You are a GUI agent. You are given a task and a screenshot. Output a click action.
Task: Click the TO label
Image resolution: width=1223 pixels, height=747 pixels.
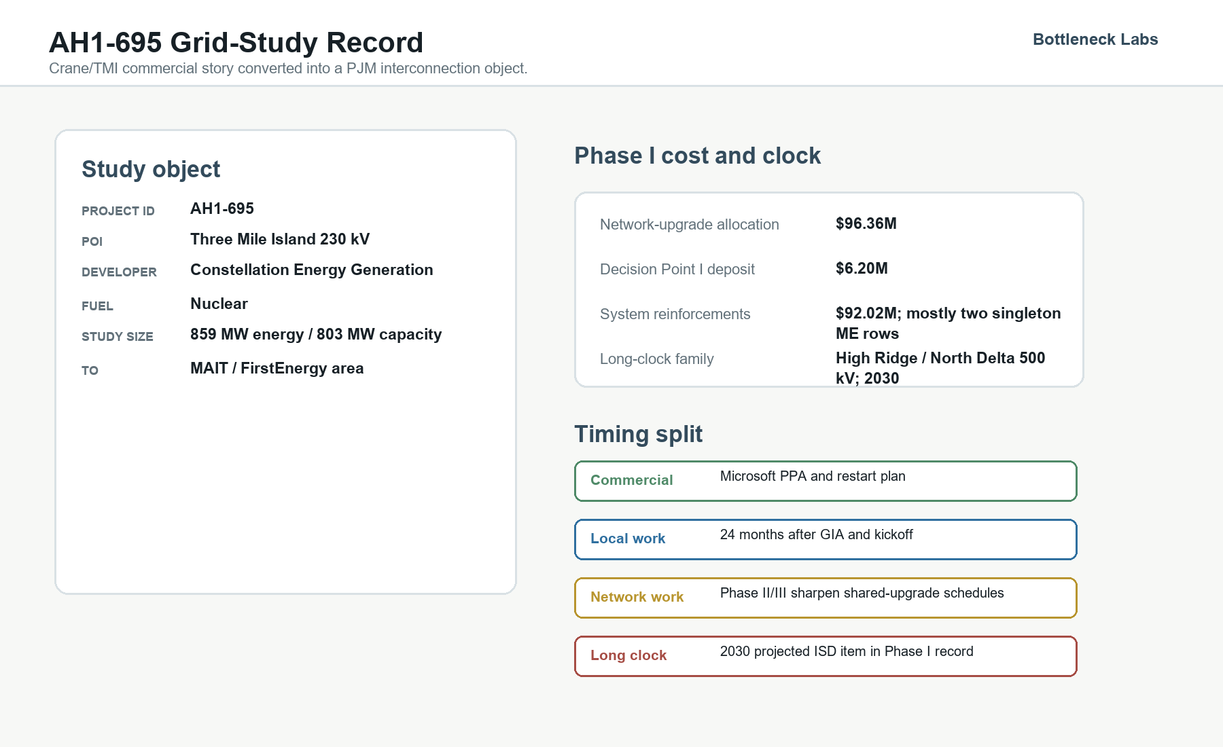90,371
